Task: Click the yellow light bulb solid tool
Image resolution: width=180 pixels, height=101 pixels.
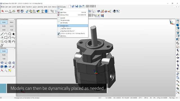Action: point(10,70)
